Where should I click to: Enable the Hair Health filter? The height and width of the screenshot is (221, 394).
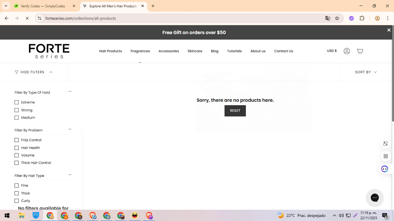coord(17,148)
